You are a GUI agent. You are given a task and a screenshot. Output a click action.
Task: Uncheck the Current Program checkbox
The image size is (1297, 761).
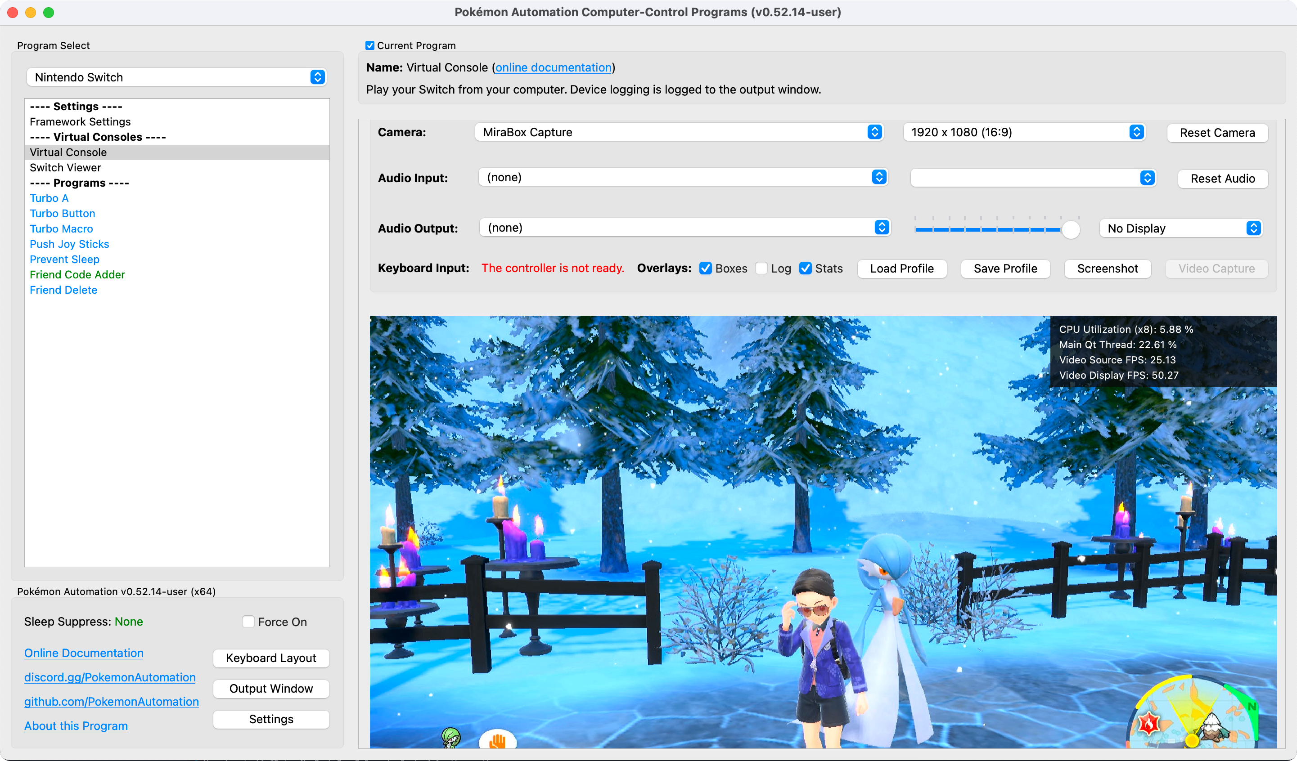point(369,45)
